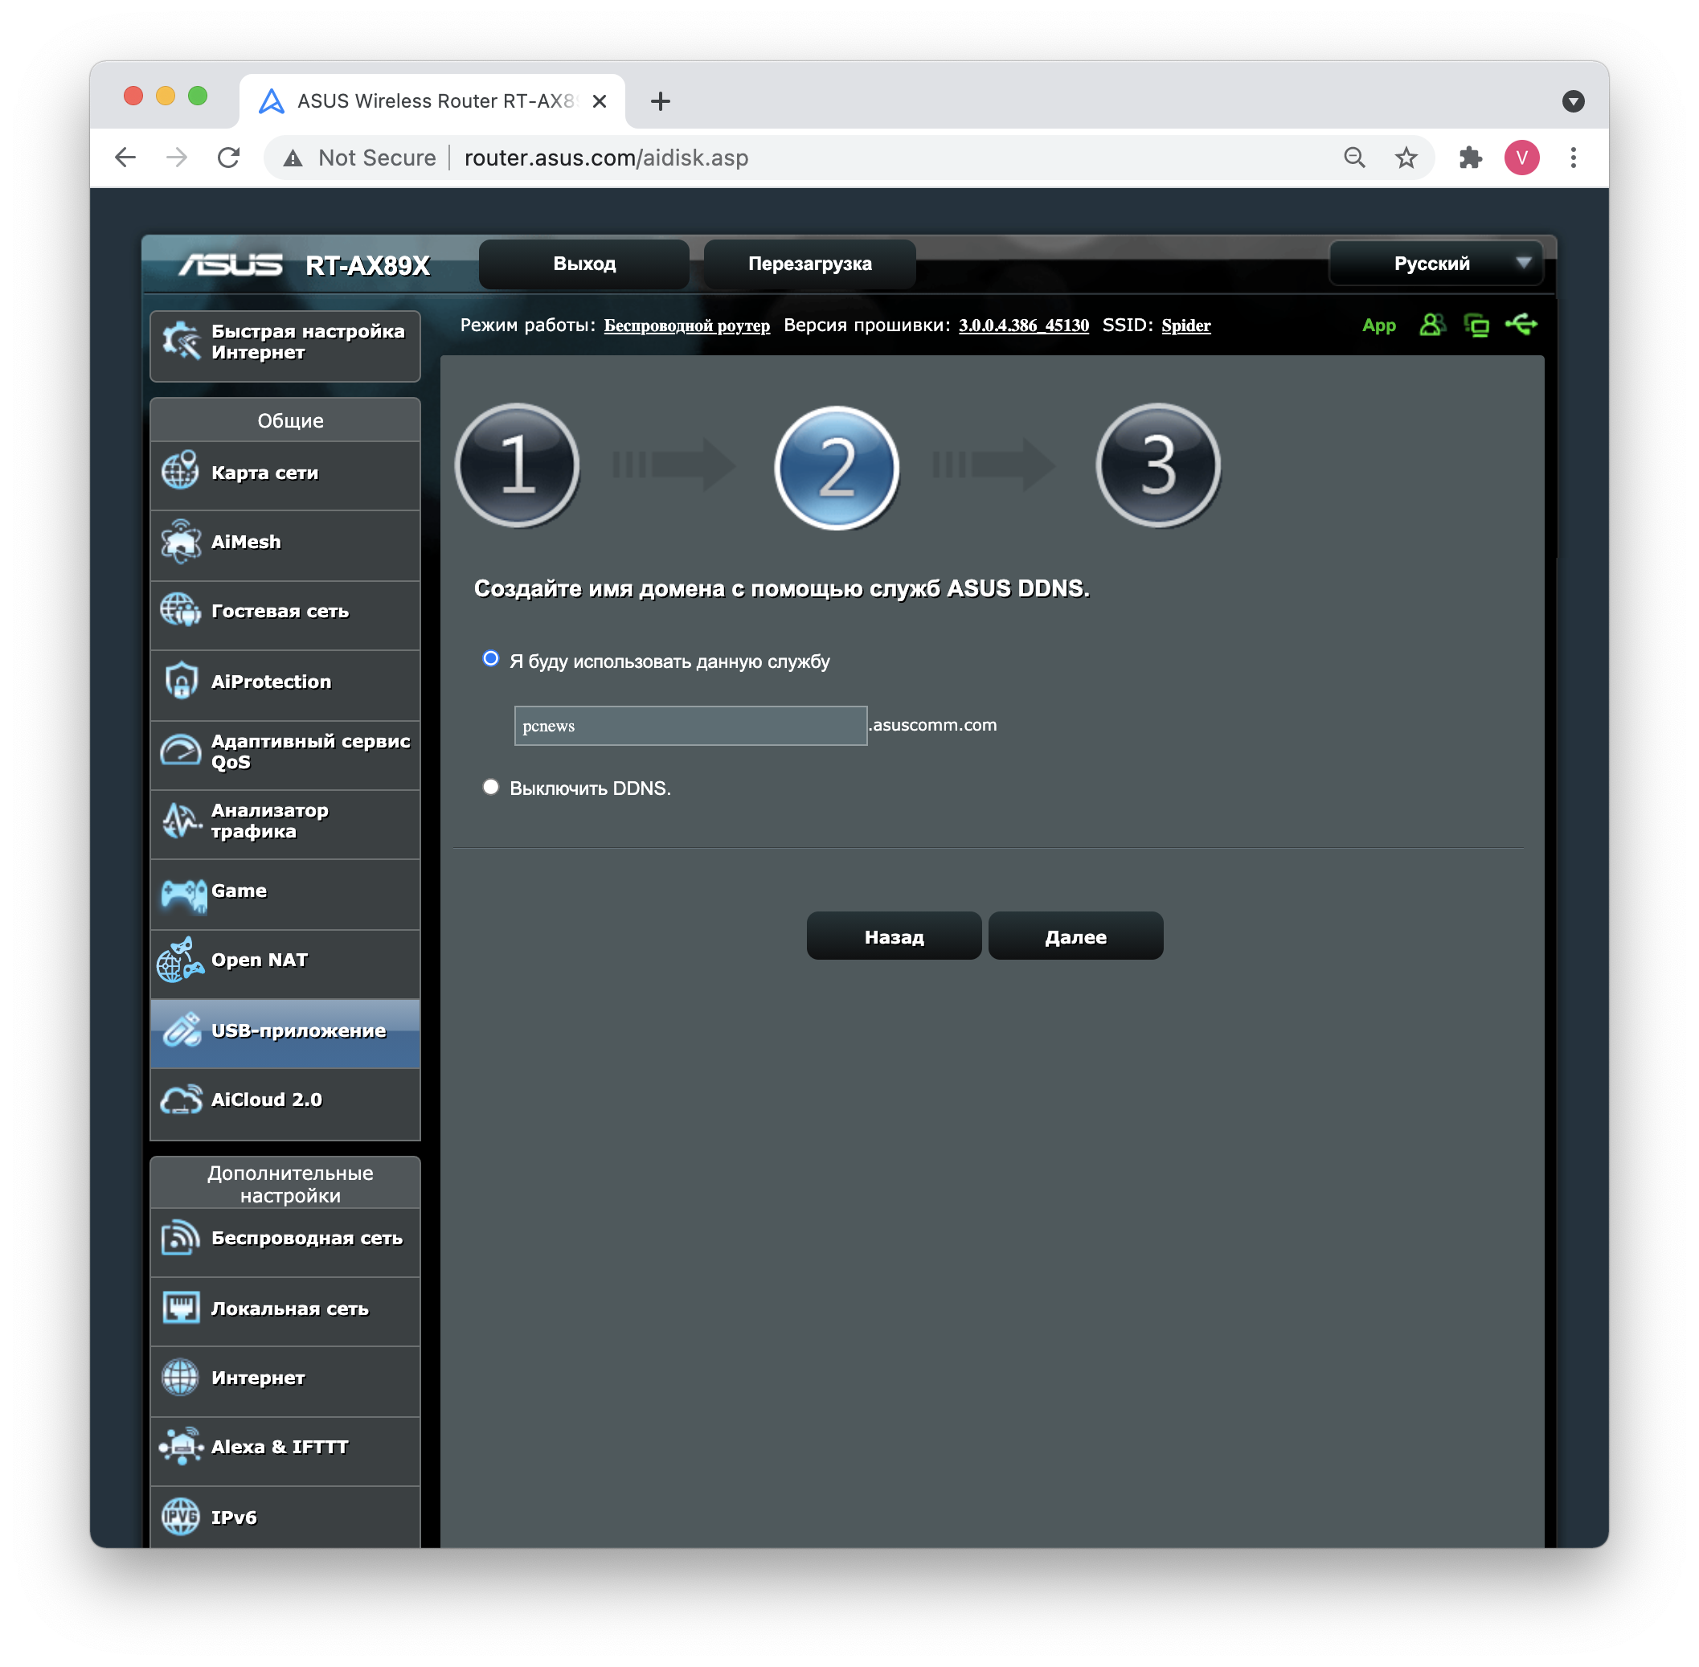Viewport: 1699px width, 1667px height.
Task: Click the Назад back button
Action: (x=894, y=936)
